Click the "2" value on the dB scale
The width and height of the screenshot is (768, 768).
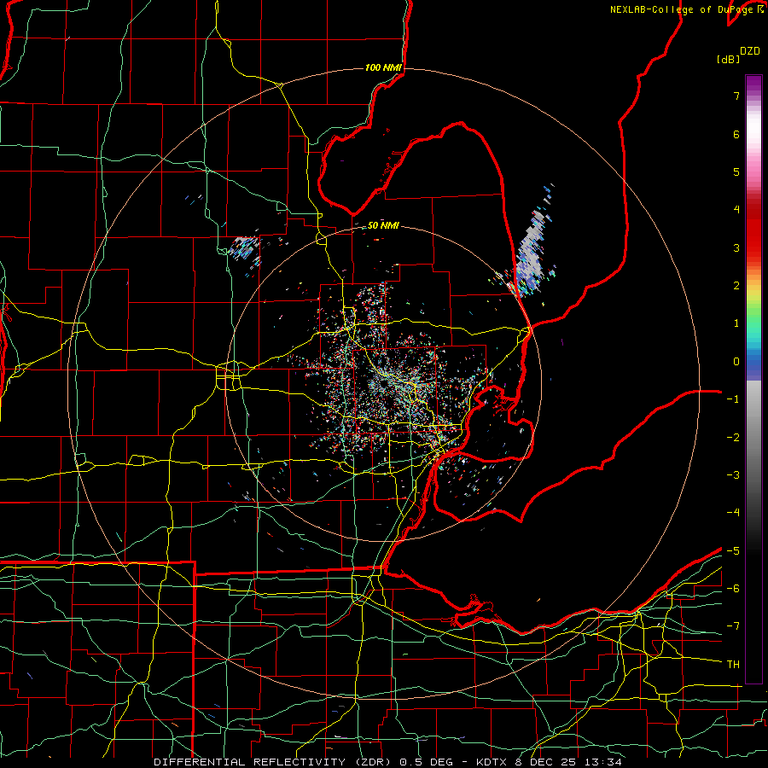pyautogui.click(x=736, y=286)
